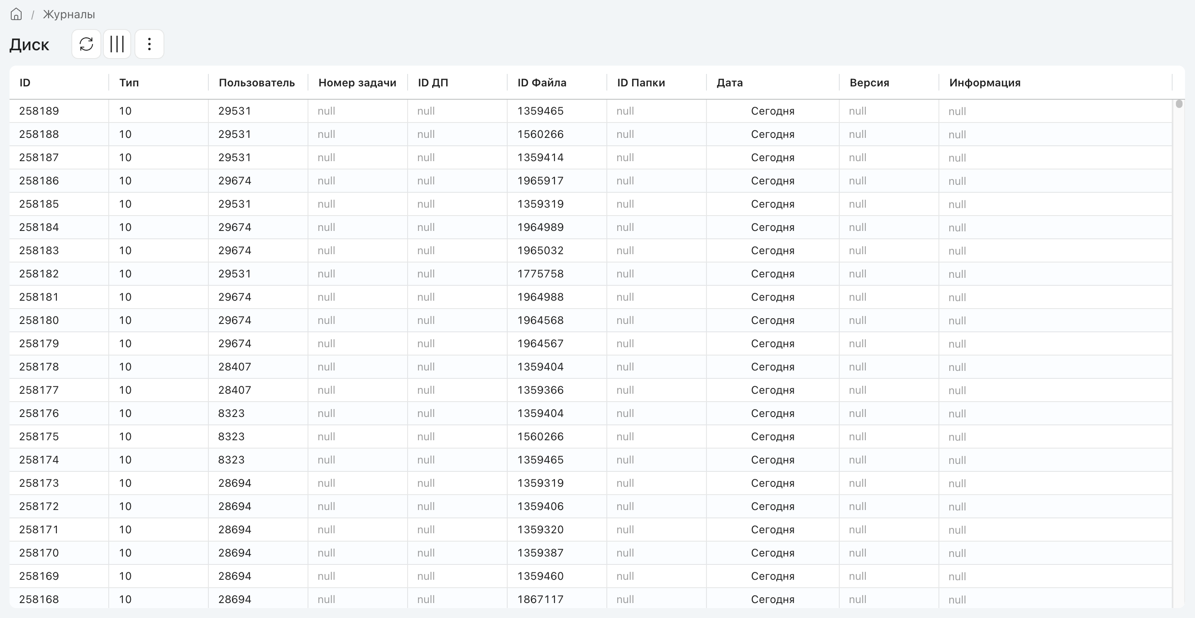The height and width of the screenshot is (618, 1195).
Task: Refresh the Диск log table
Action: click(x=86, y=44)
